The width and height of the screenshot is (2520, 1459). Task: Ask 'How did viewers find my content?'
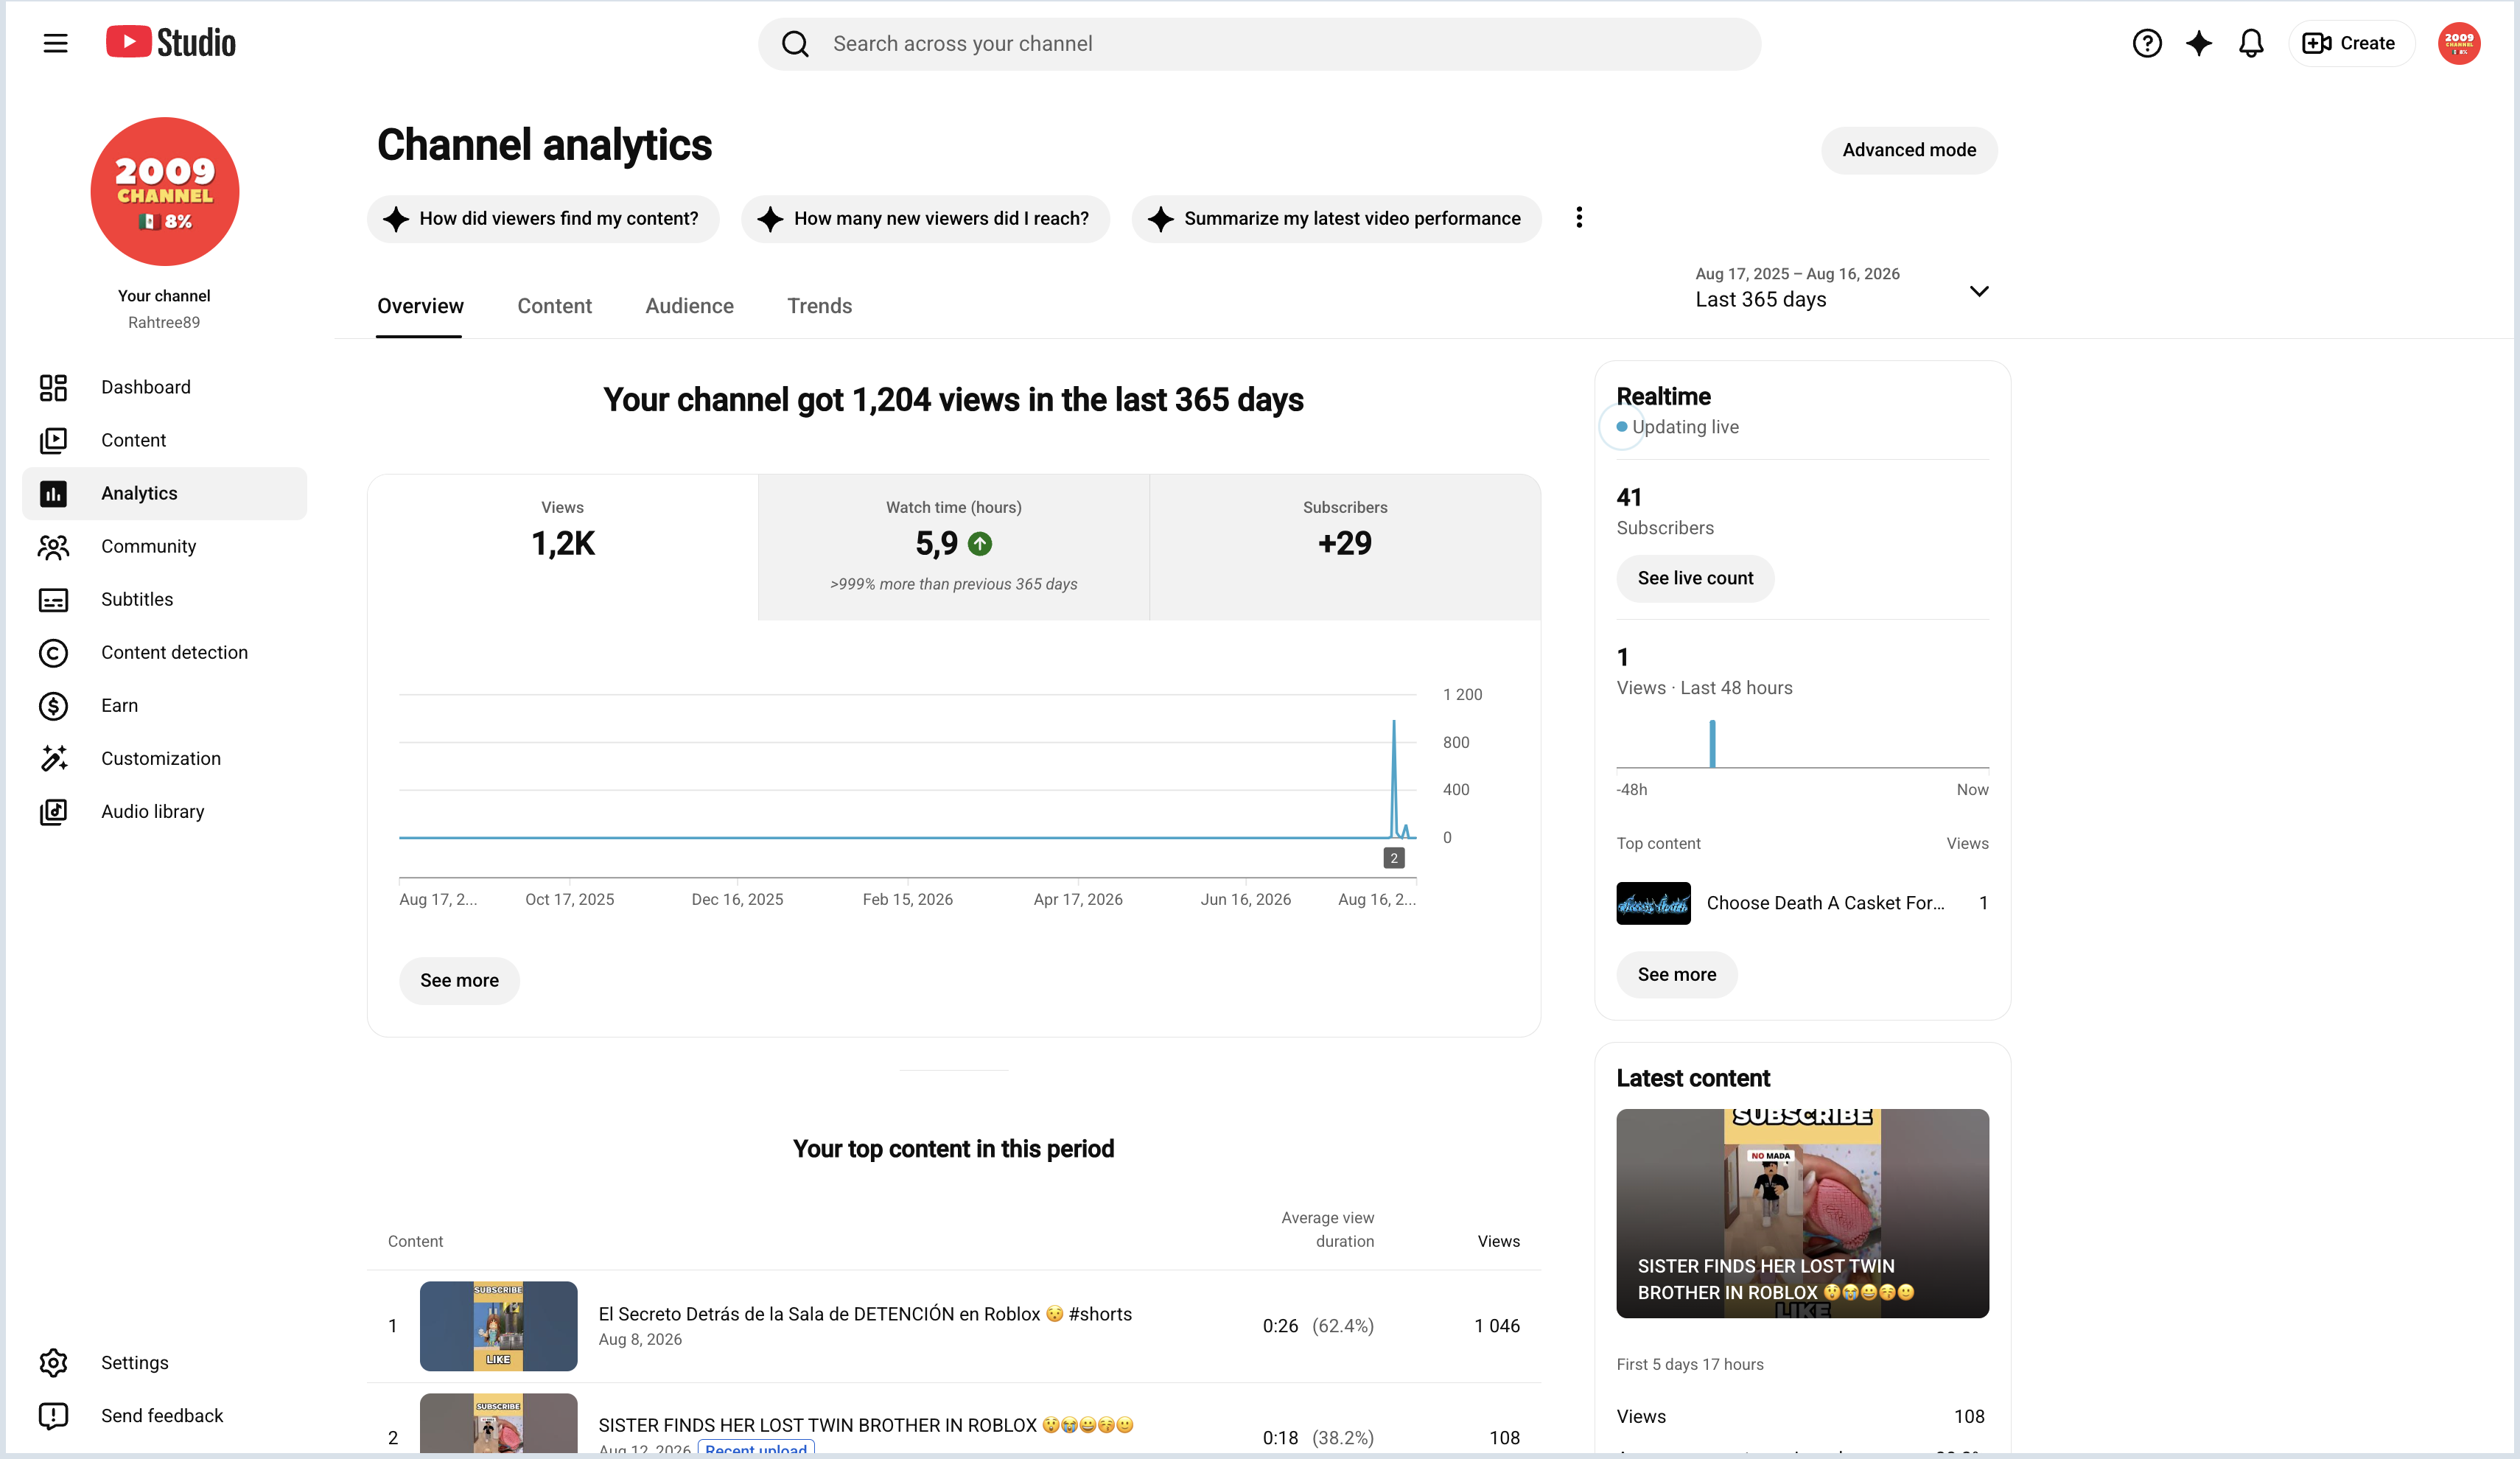click(x=543, y=218)
